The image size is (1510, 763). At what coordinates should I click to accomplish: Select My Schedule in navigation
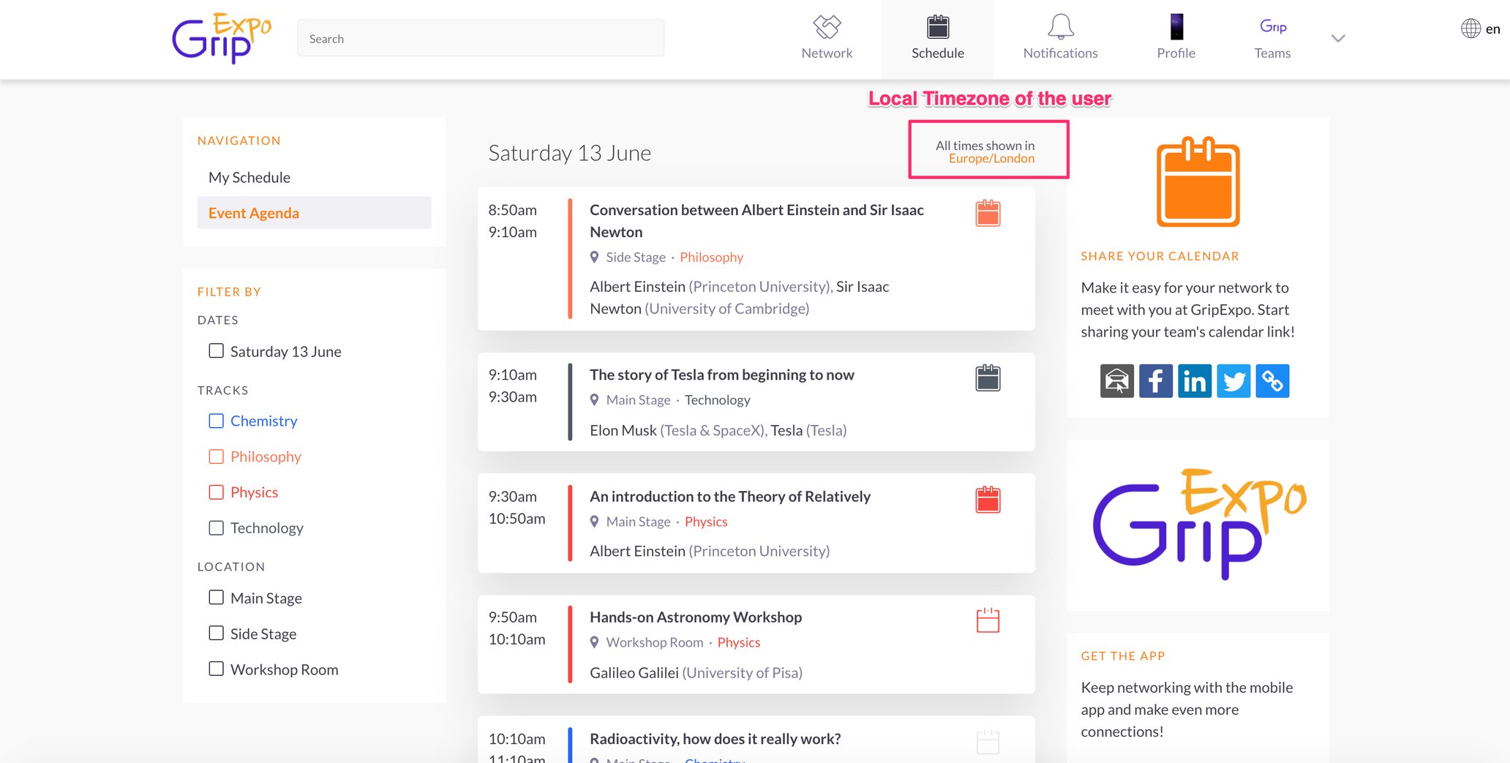(x=249, y=178)
